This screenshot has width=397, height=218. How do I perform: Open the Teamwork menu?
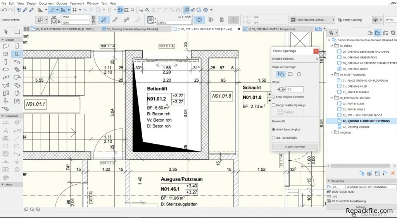pyautogui.click(x=77, y=3)
